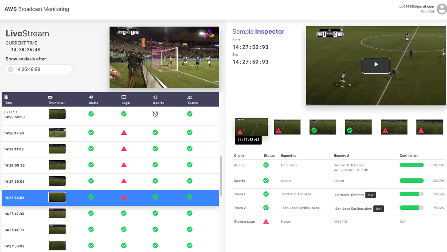Select row timestamp 14:27:35:93

click(x=14, y=246)
